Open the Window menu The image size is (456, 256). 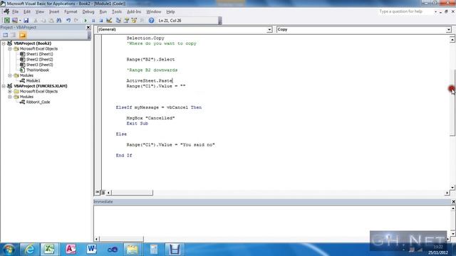click(154, 11)
